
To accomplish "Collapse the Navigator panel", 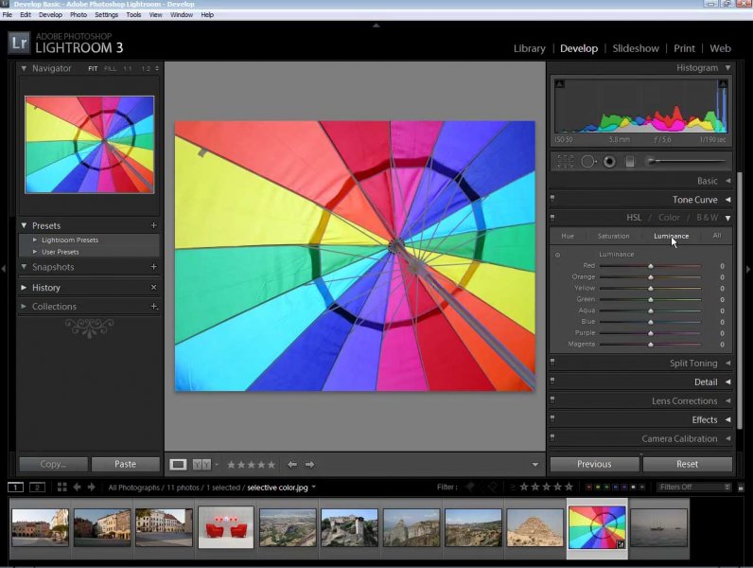I will pyautogui.click(x=25, y=69).
